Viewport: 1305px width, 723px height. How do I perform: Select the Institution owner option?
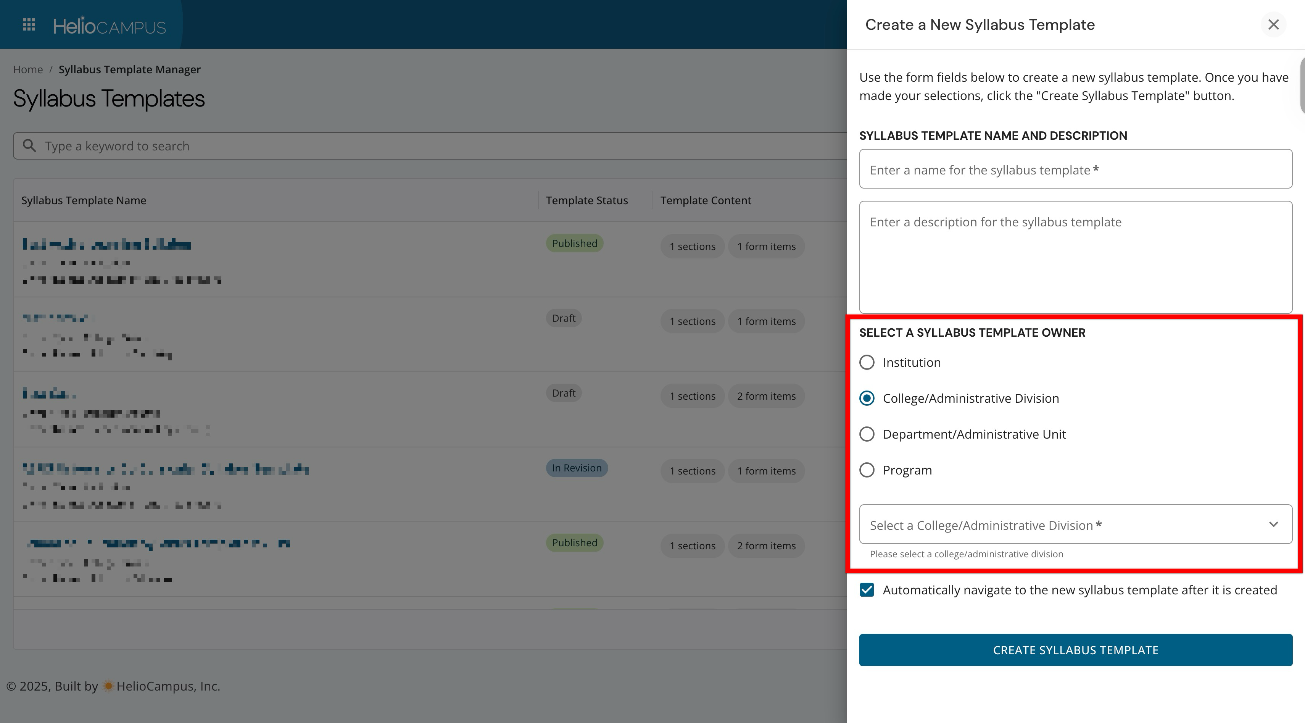(867, 362)
